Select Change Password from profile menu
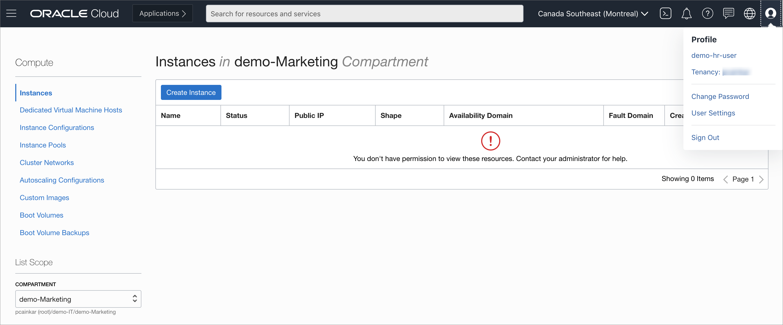 pos(720,96)
